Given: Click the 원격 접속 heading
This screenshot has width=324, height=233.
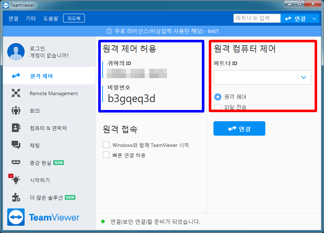Looking at the screenshot, I should (120, 129).
